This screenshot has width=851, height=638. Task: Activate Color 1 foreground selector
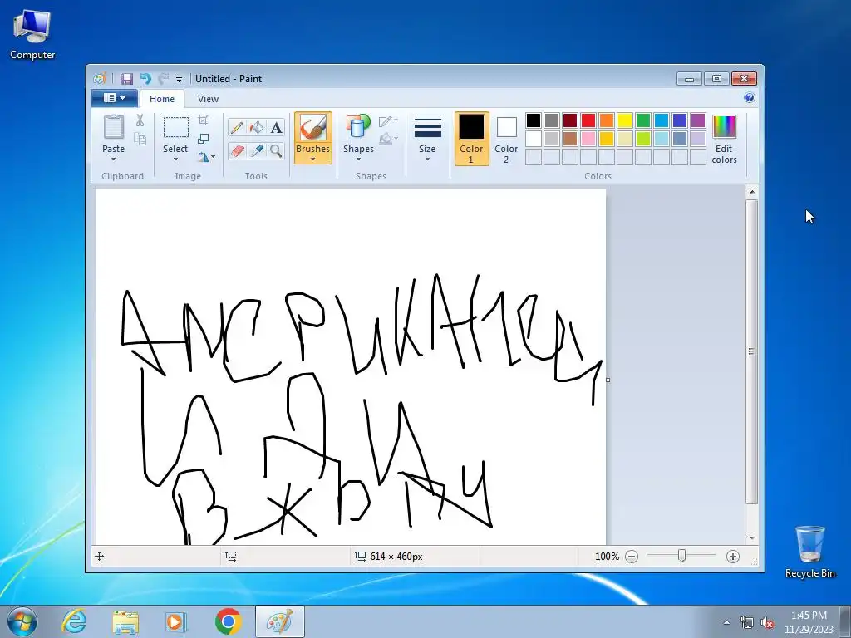coord(472,139)
